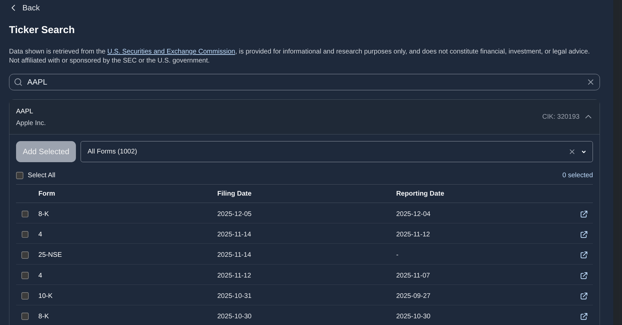The width and height of the screenshot is (622, 325).
Task: Click the back arrow icon
Action: click(x=13, y=8)
